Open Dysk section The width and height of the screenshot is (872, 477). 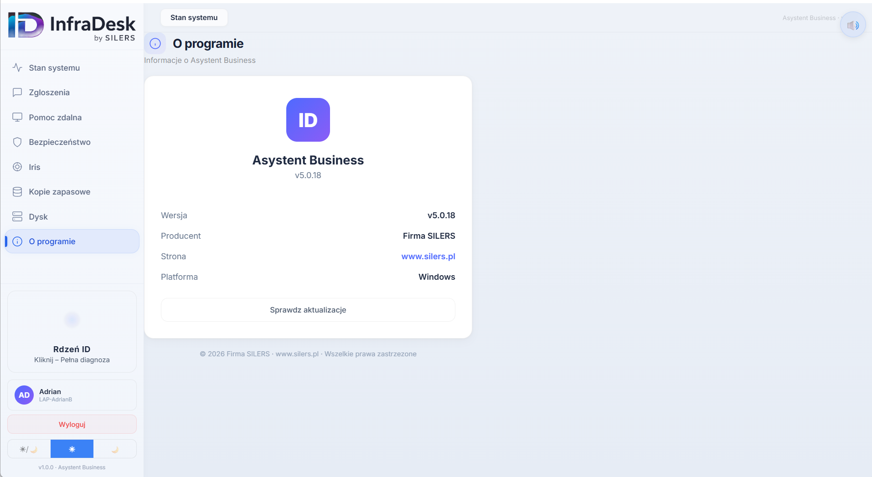click(x=72, y=216)
